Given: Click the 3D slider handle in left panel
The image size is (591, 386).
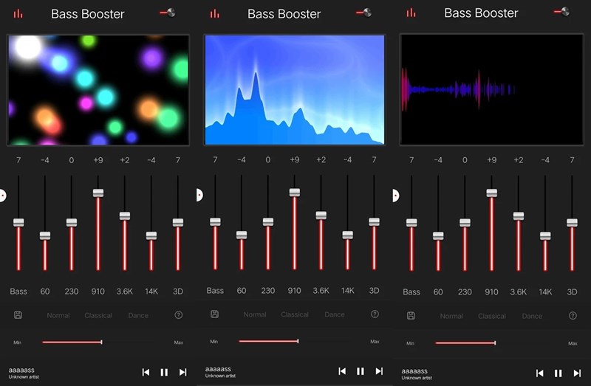Looking at the screenshot, I should point(178,223).
